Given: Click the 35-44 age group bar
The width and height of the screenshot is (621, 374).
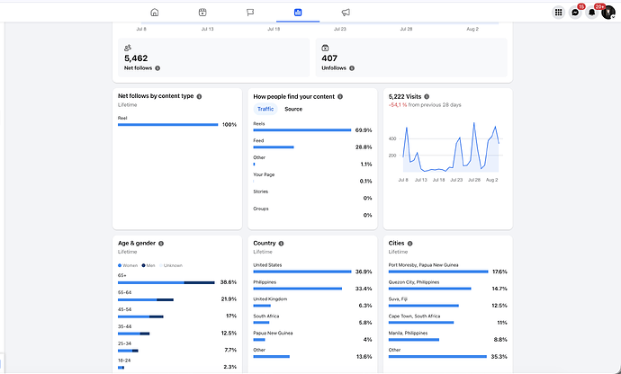Looking at the screenshot, I should point(133,334).
